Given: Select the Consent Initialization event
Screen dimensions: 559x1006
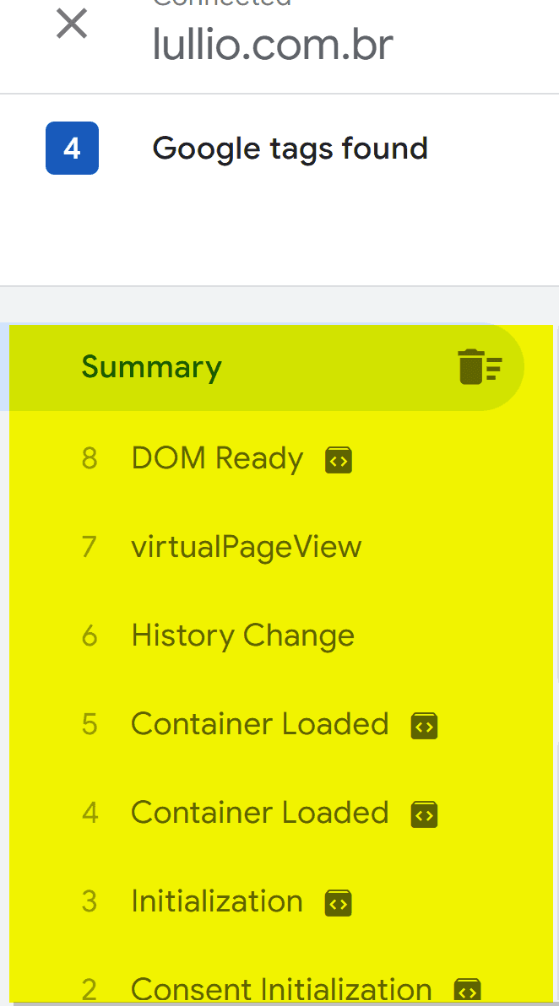Looking at the screenshot, I should (280, 988).
